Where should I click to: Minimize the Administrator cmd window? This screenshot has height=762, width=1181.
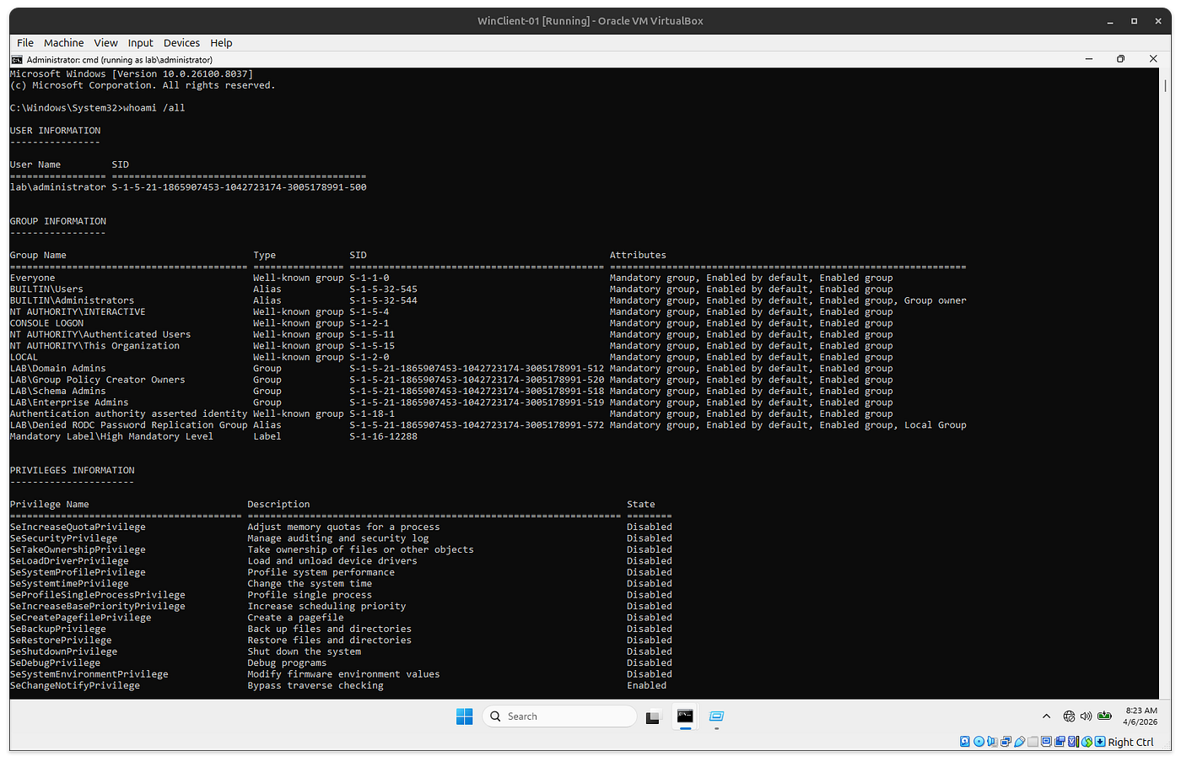[x=1089, y=59]
